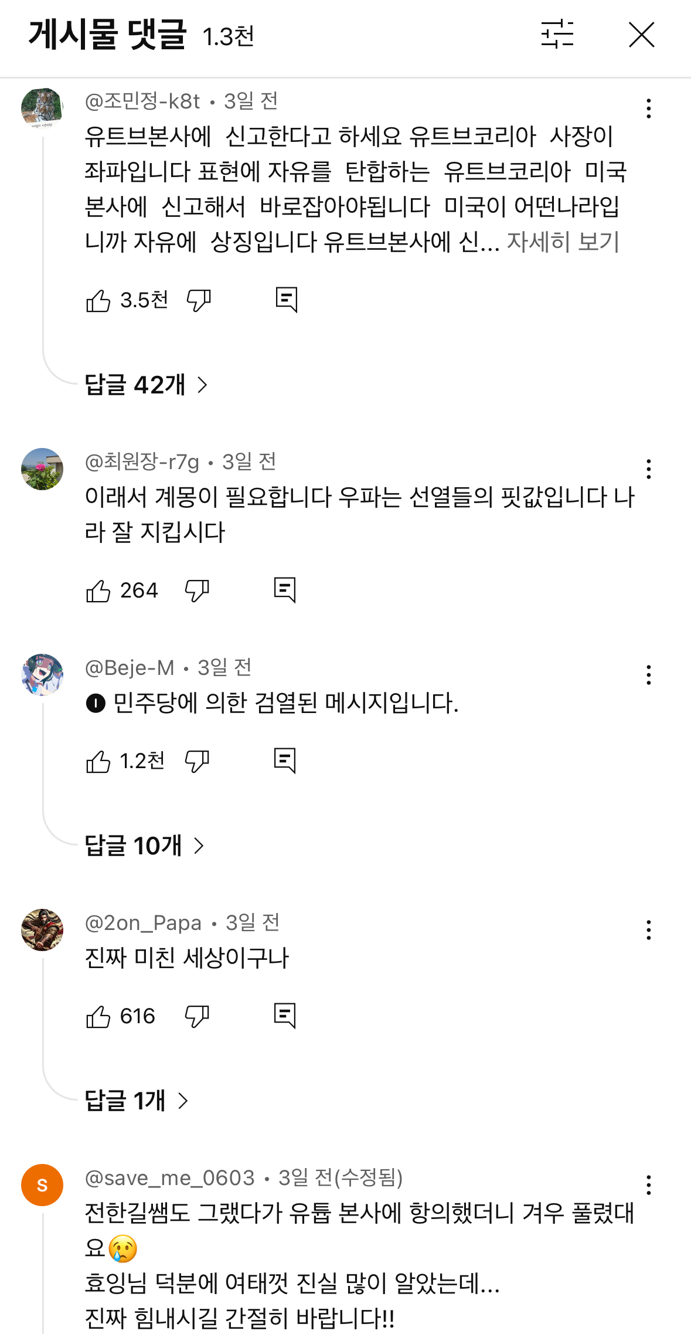Open the options menu for @조민정-k8t's comment

click(x=648, y=107)
